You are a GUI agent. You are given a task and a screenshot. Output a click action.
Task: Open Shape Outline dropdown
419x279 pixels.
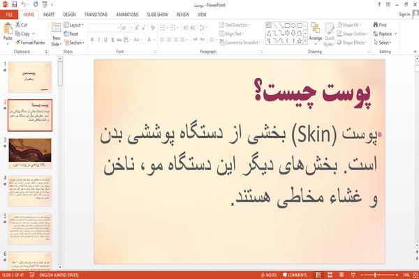[353, 33]
